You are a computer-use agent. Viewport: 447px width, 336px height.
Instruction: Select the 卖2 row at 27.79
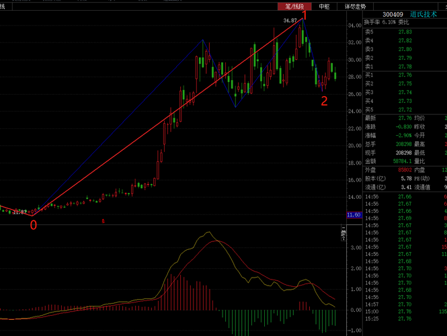pyautogui.click(x=405, y=58)
